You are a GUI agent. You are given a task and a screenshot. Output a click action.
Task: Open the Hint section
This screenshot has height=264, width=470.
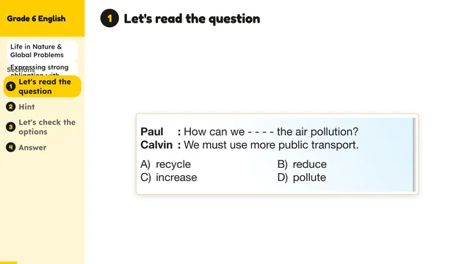click(26, 107)
